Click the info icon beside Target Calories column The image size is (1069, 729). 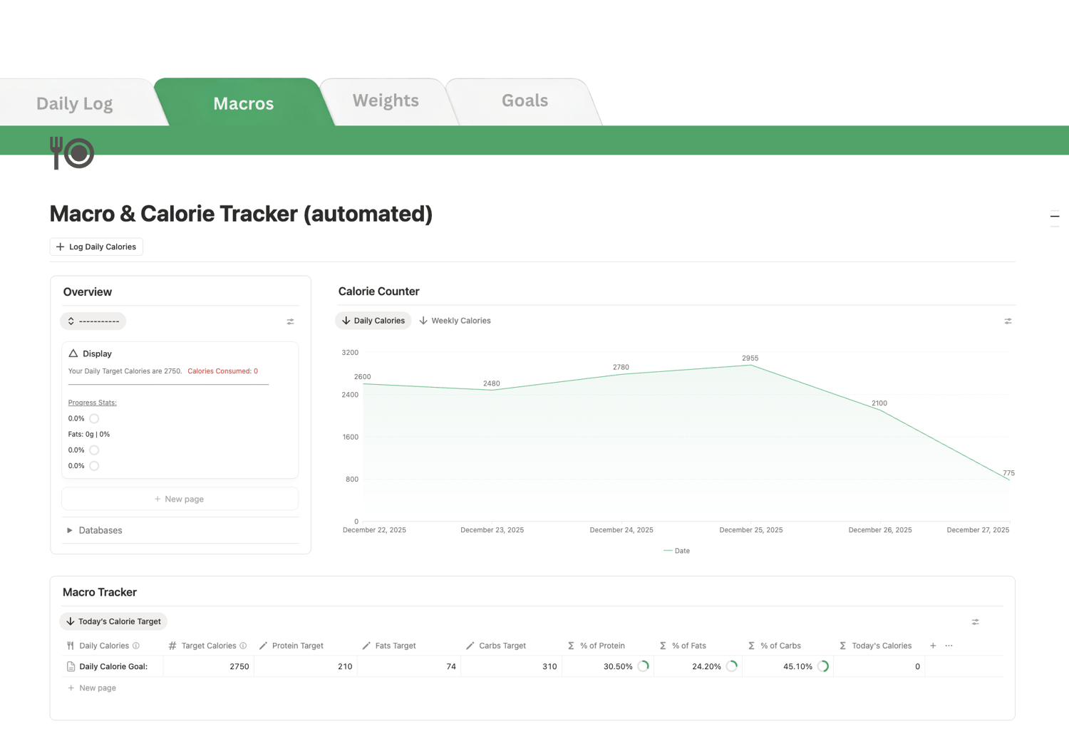click(x=243, y=646)
